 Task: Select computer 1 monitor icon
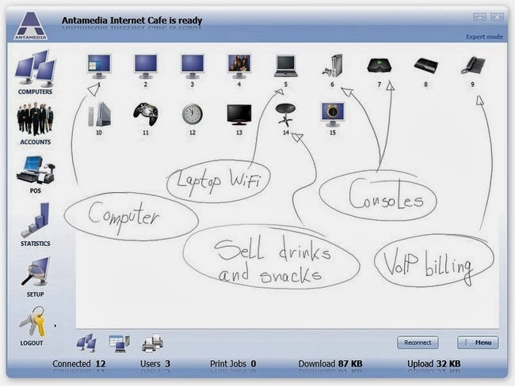(99, 66)
